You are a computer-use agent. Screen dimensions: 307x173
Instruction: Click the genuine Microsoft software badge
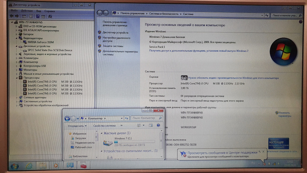[278, 144]
